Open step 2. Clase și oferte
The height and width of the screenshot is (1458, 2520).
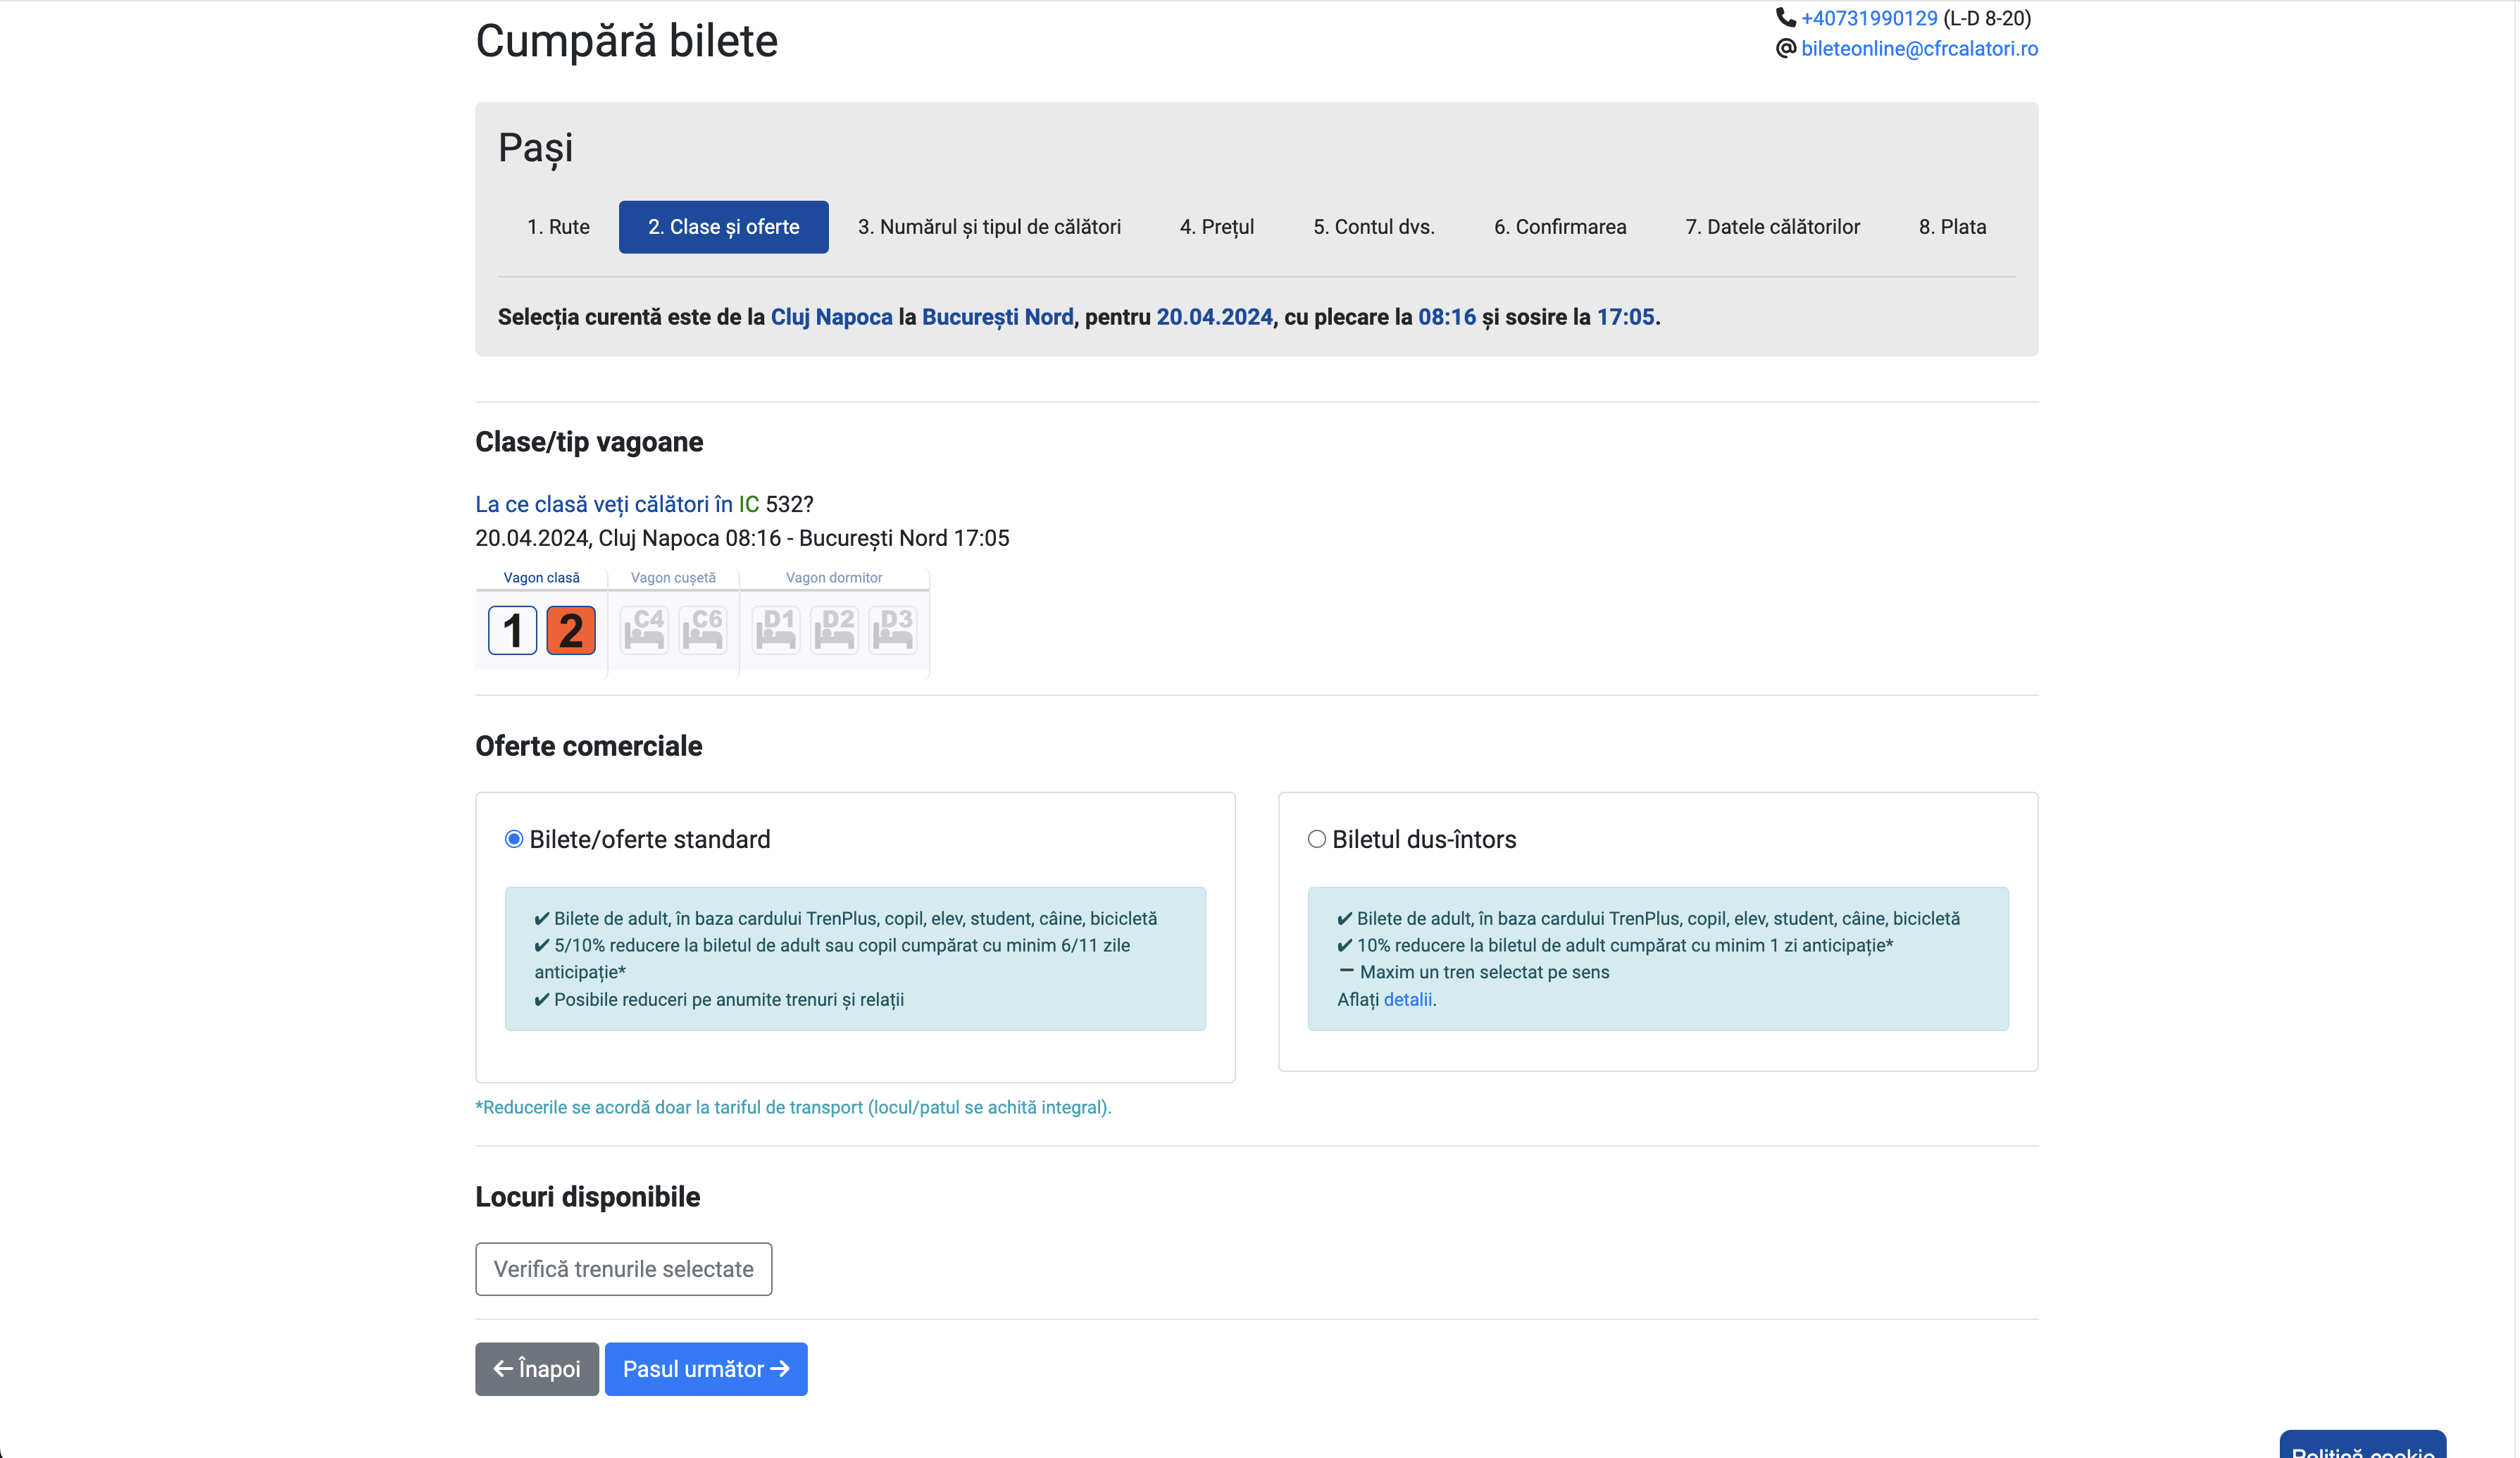pos(724,227)
